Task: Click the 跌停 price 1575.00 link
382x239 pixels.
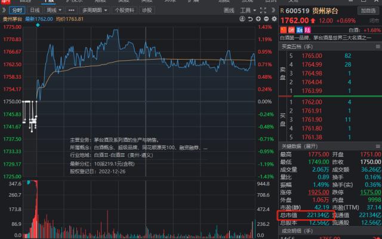Action: [x=371, y=193]
